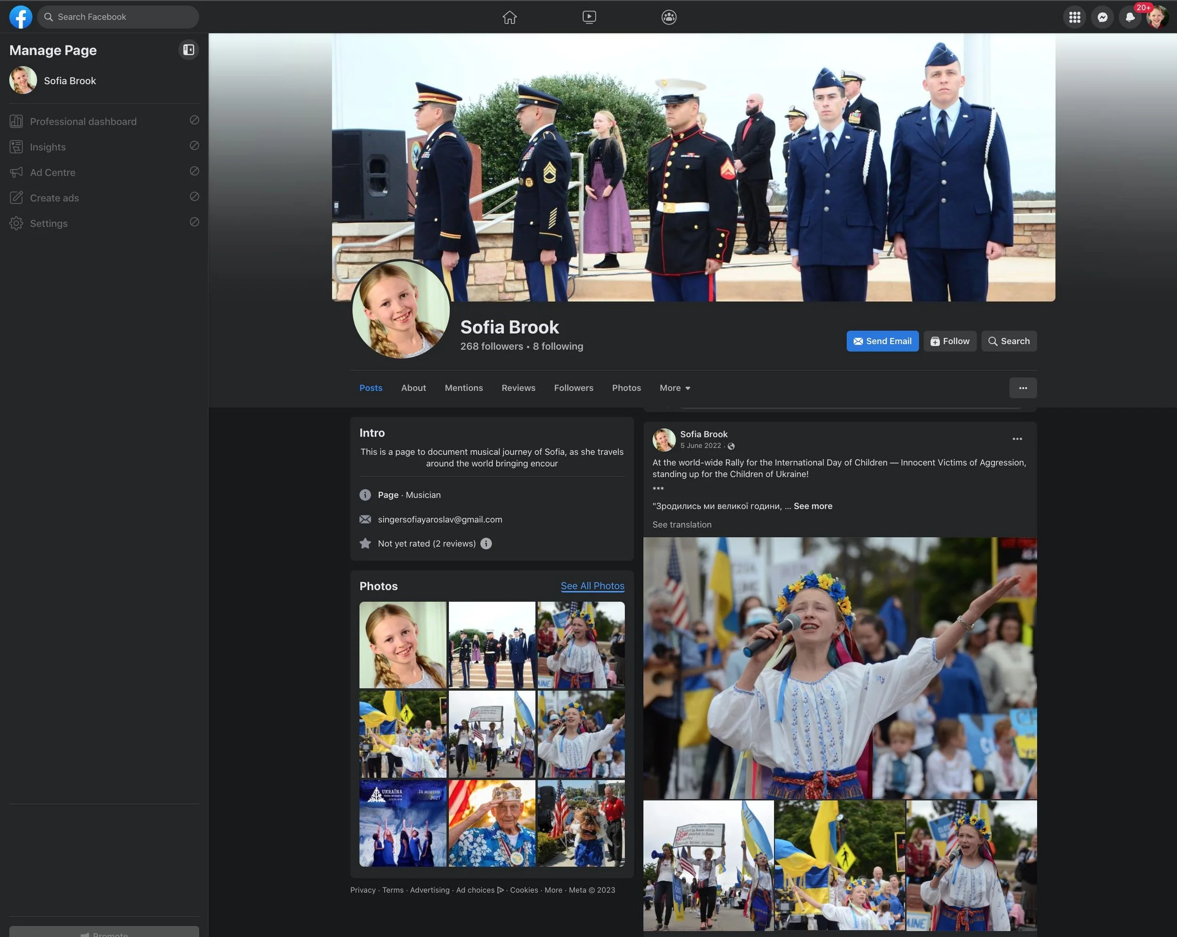
Task: Open the page options three-dot menu
Action: pos(1023,388)
